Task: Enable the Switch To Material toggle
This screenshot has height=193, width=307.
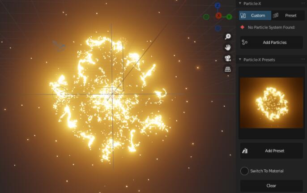Action: coord(244,171)
